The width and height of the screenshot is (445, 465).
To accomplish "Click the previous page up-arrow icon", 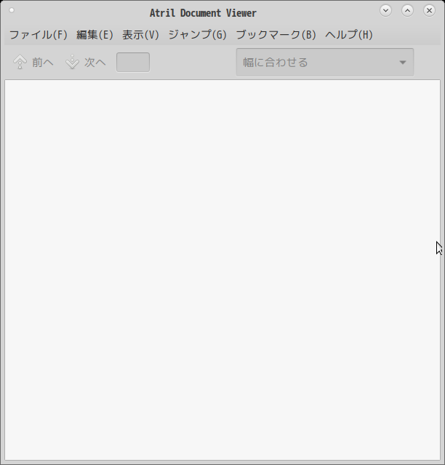I will coord(20,62).
